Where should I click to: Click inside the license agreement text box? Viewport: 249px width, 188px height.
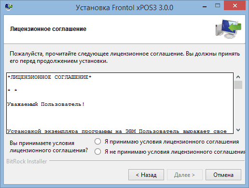coord(120,103)
